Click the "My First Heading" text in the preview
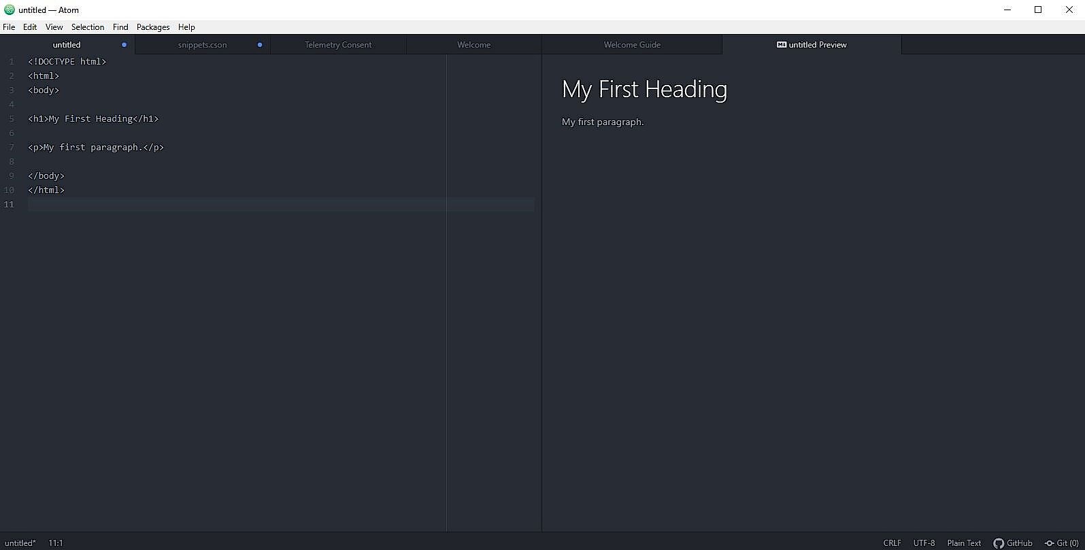This screenshot has height=550, width=1085. point(644,89)
